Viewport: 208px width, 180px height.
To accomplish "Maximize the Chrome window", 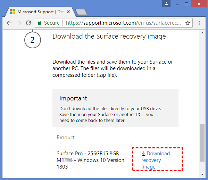I will (186, 4).
